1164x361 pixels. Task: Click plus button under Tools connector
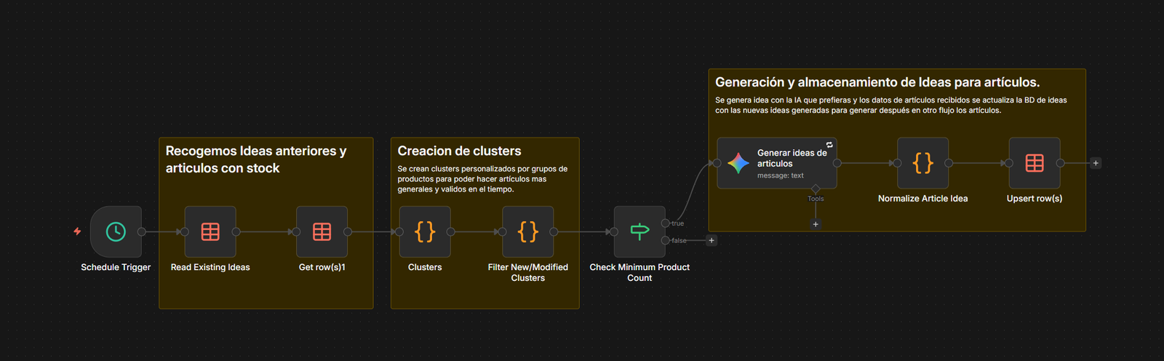(x=816, y=224)
